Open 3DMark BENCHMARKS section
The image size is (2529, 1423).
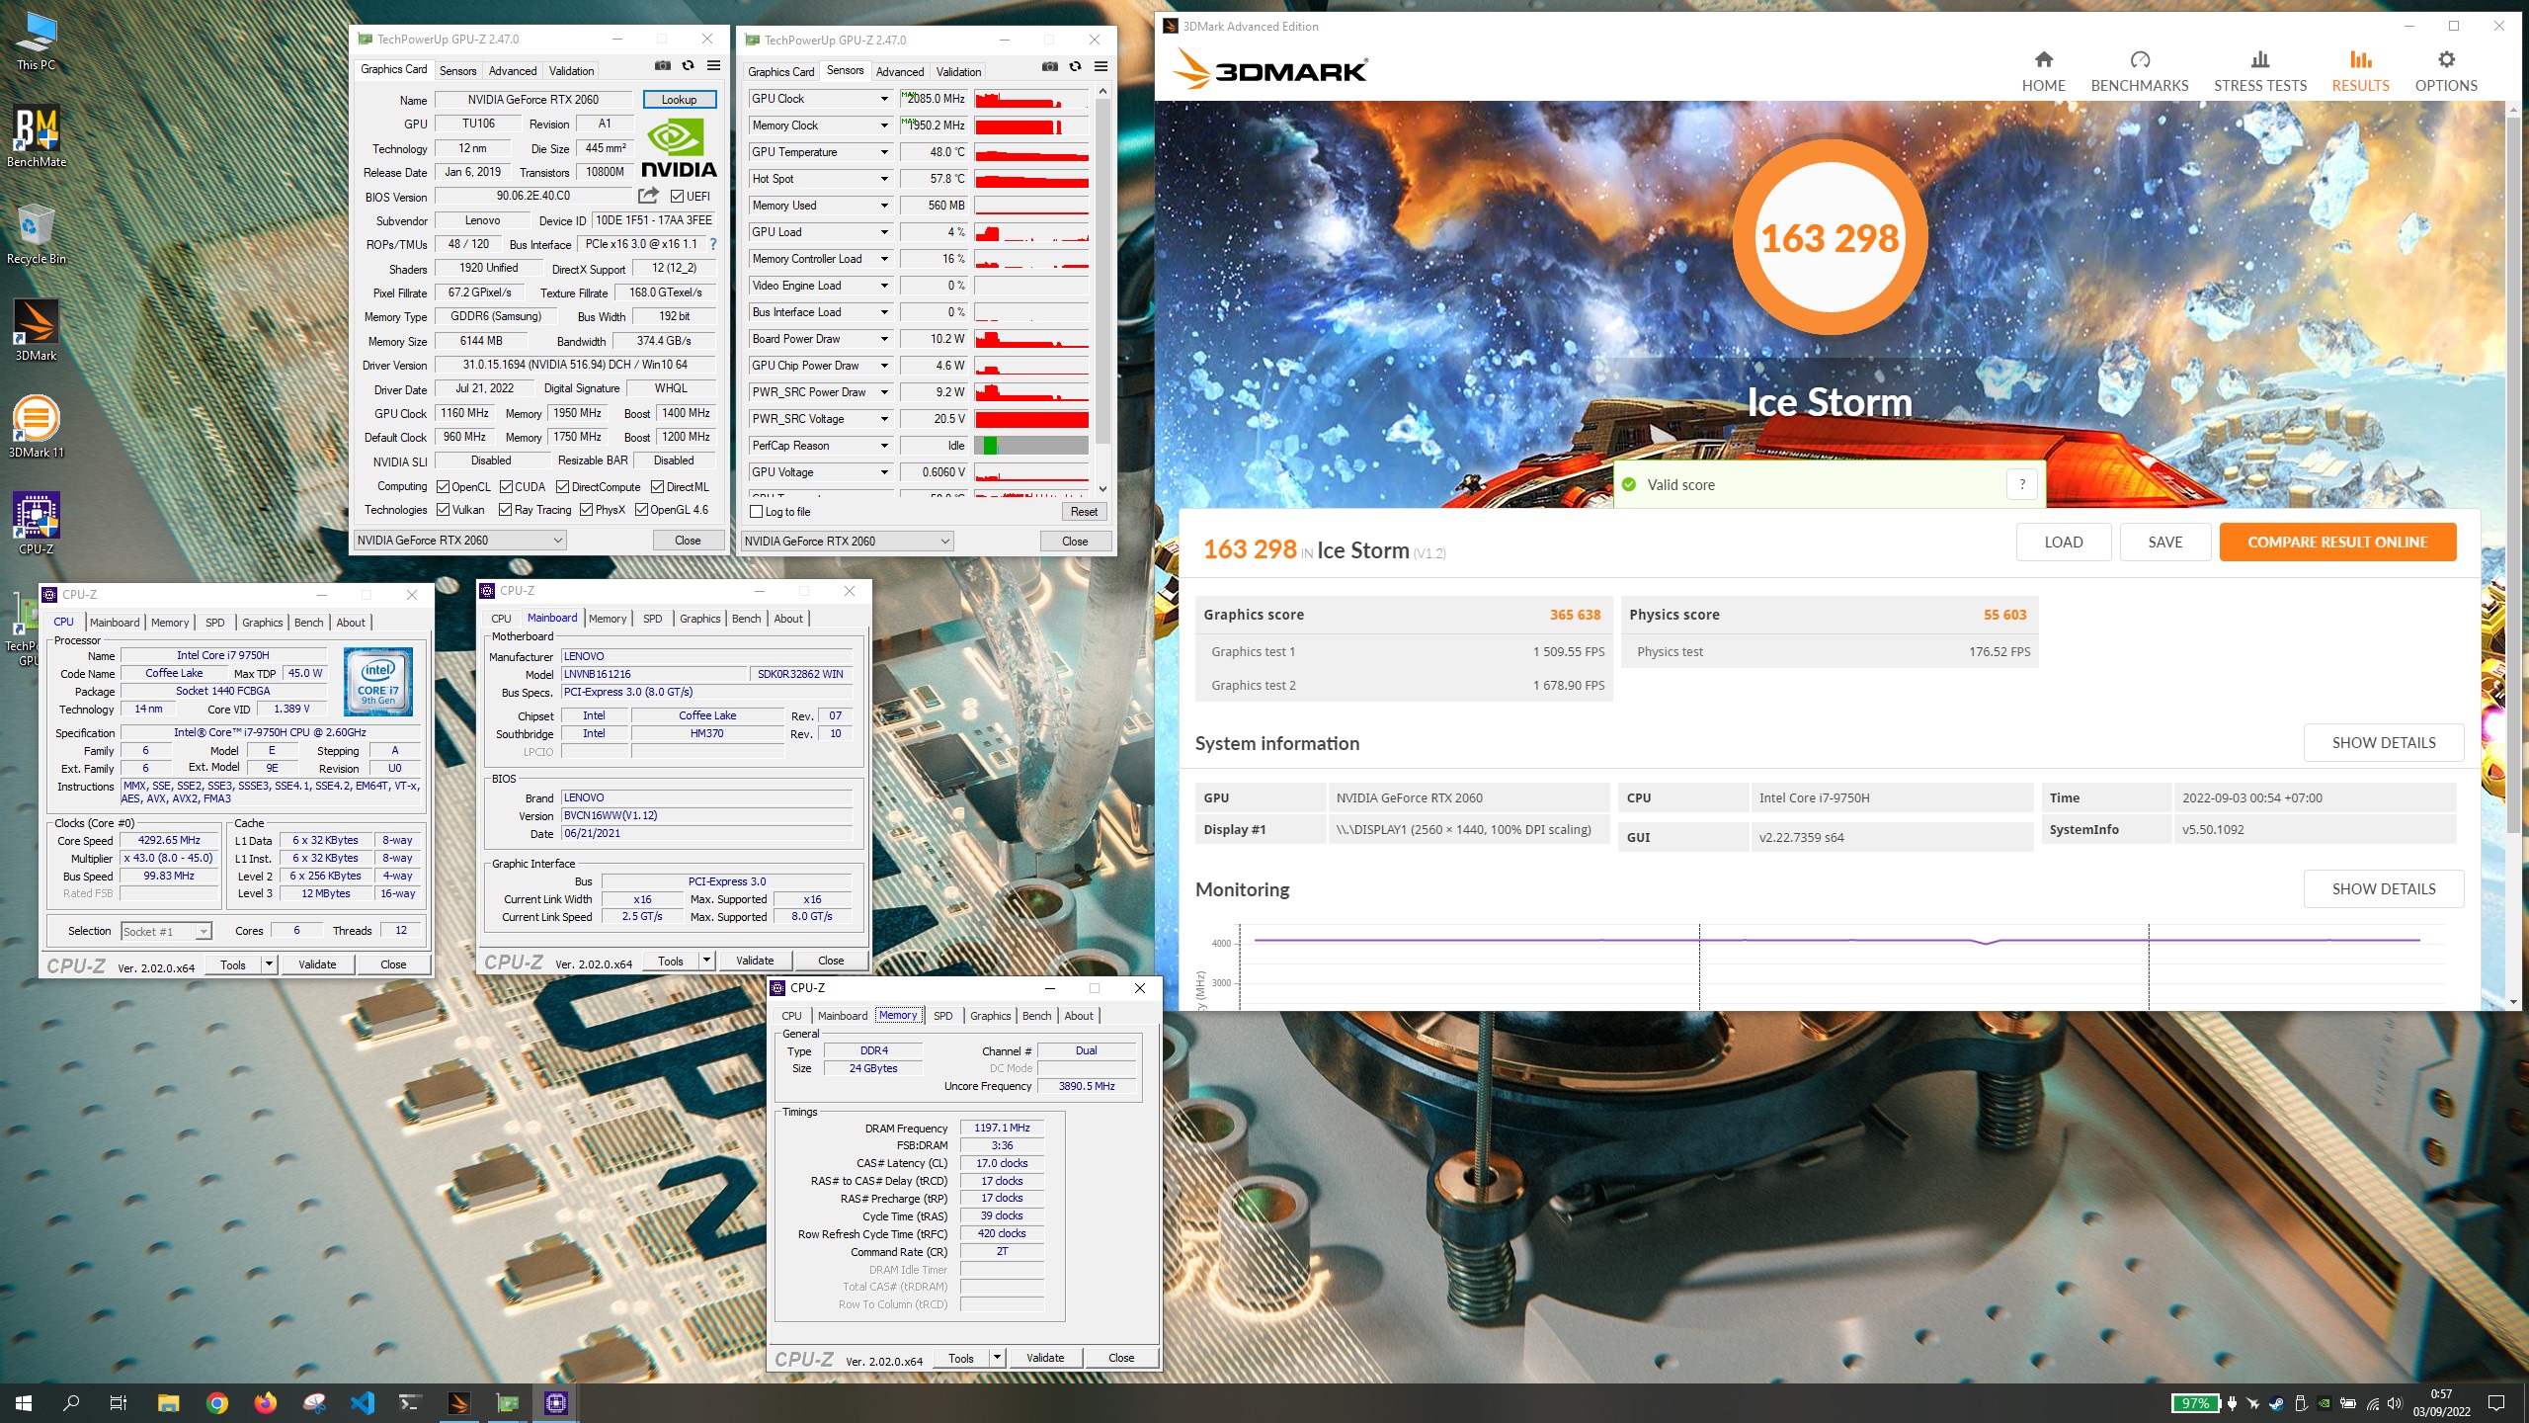(x=2140, y=71)
